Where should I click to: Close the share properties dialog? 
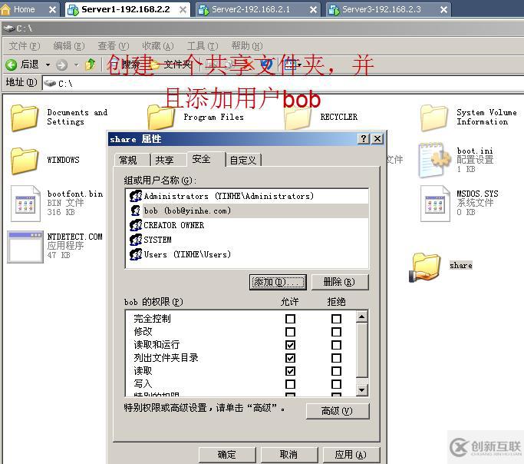tap(377, 138)
